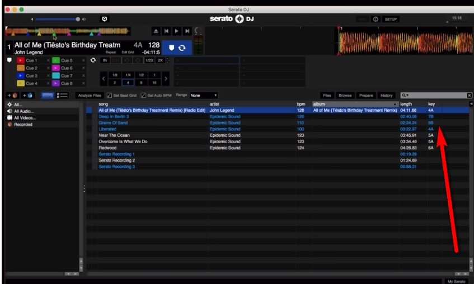
Task: Click the speaker icon right of volume slider
Action: (84, 19)
